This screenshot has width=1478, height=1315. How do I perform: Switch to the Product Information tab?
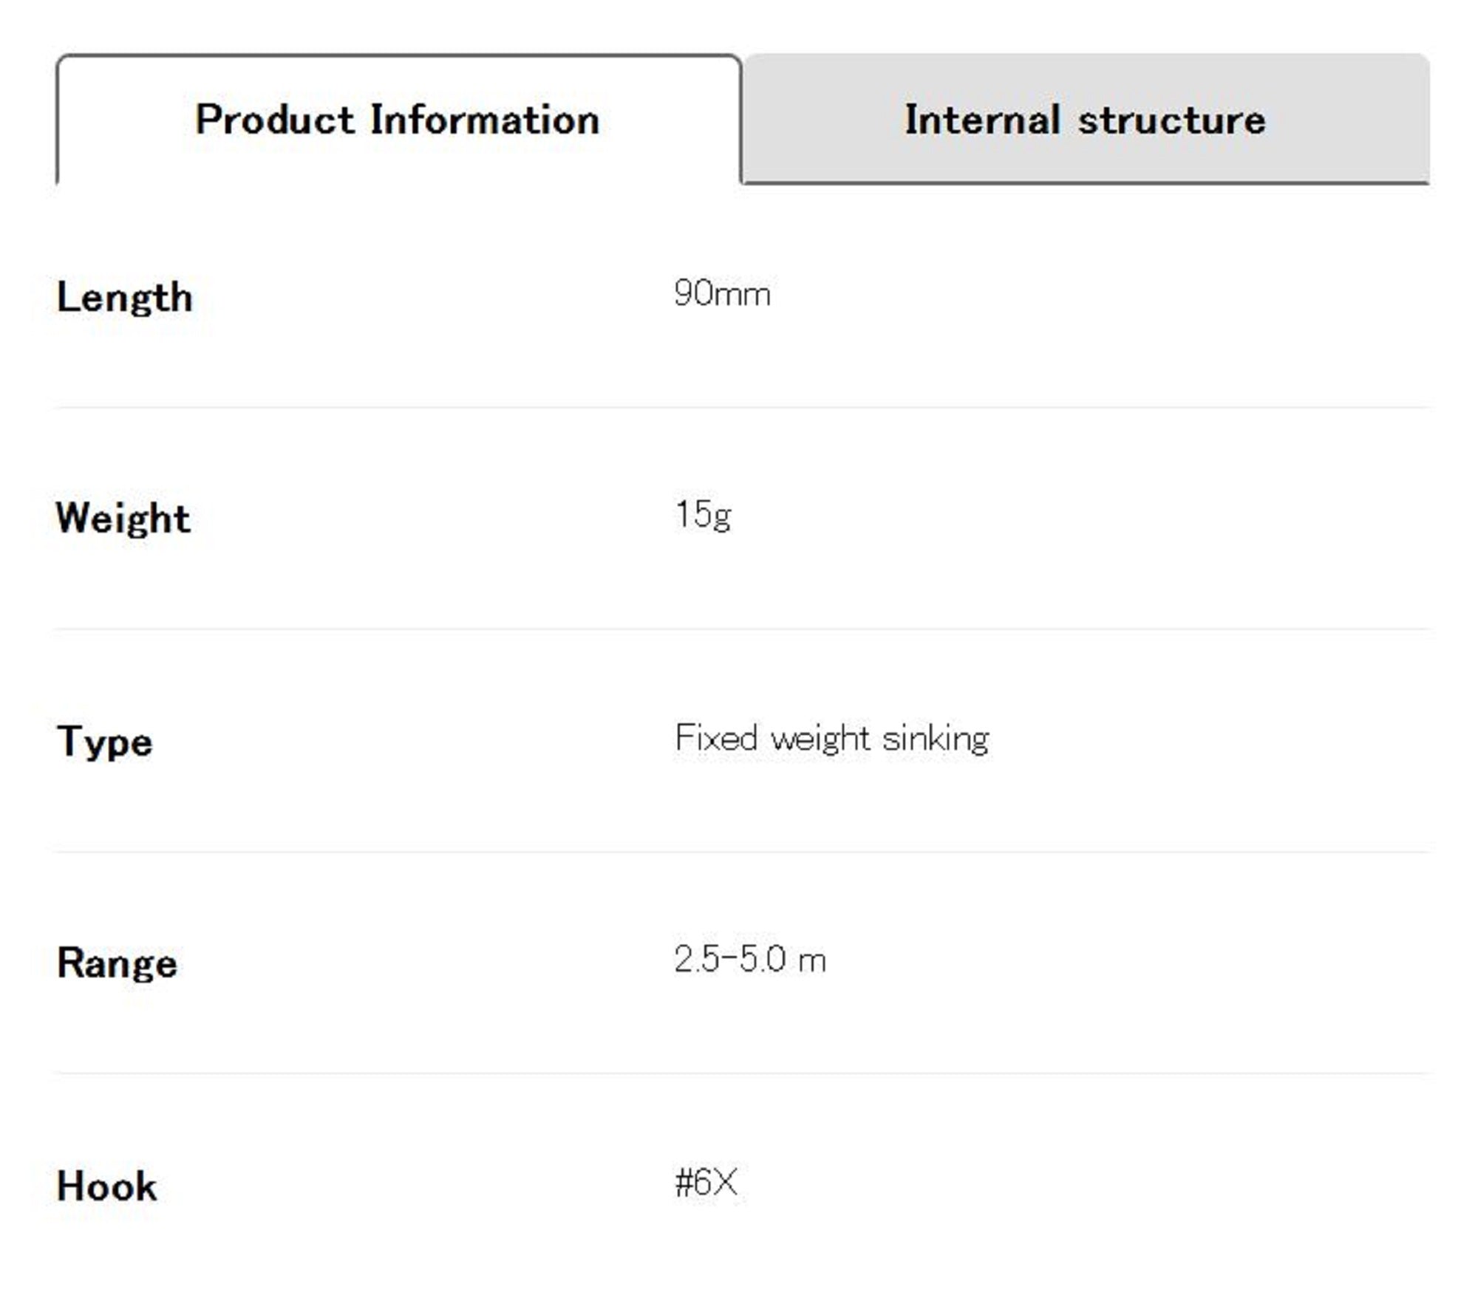pyautogui.click(x=398, y=120)
